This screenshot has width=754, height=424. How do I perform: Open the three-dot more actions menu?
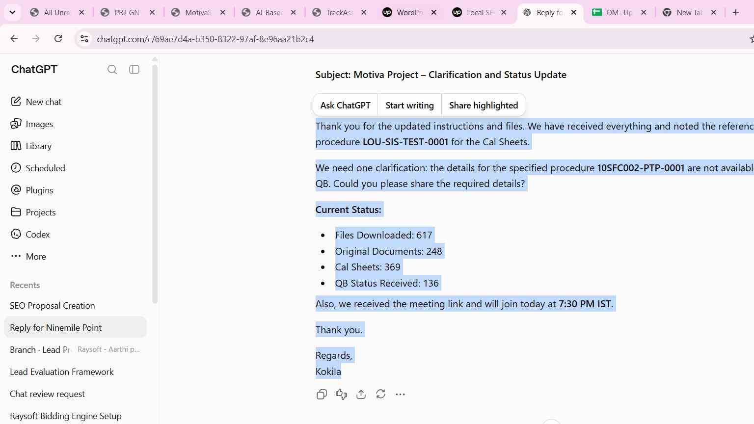click(400, 394)
